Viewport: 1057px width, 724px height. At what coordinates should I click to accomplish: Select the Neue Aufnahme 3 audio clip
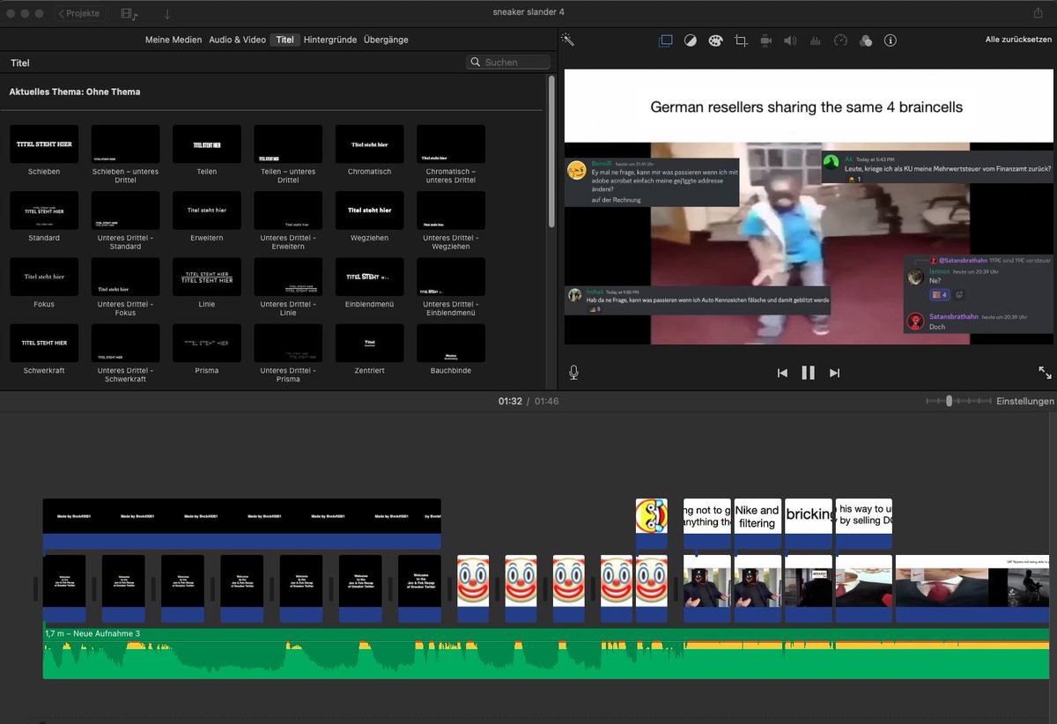[545, 653]
